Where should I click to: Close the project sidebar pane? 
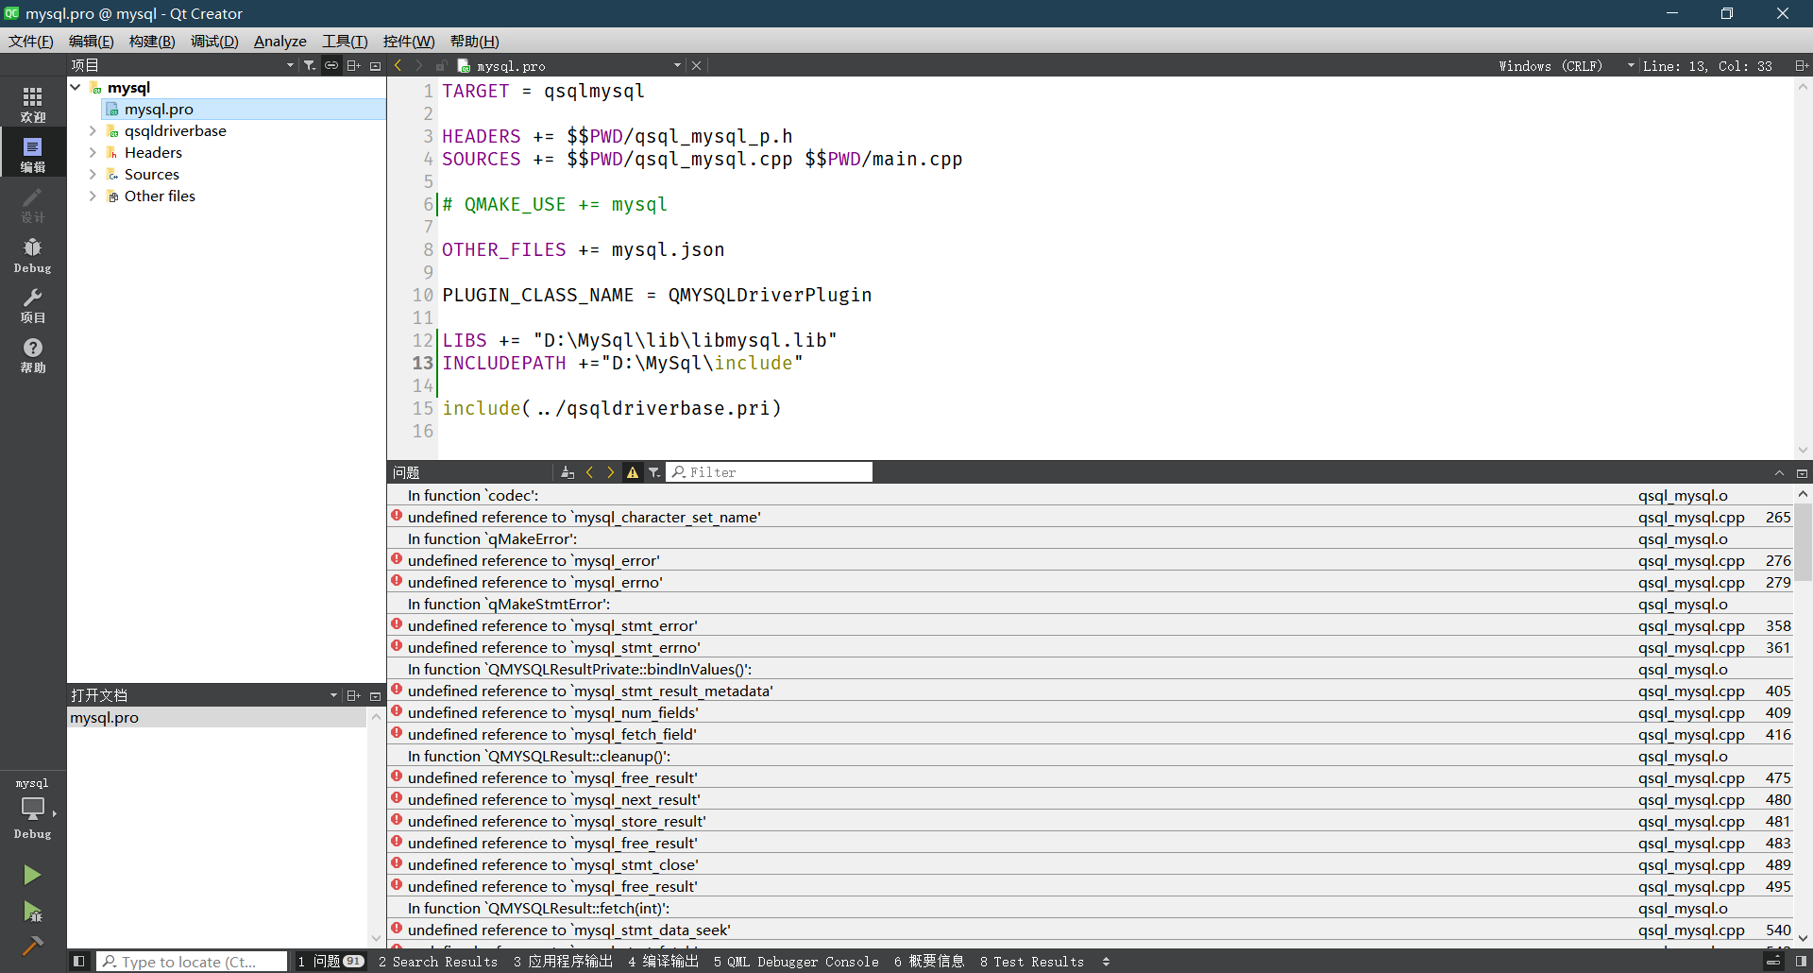coord(375,65)
